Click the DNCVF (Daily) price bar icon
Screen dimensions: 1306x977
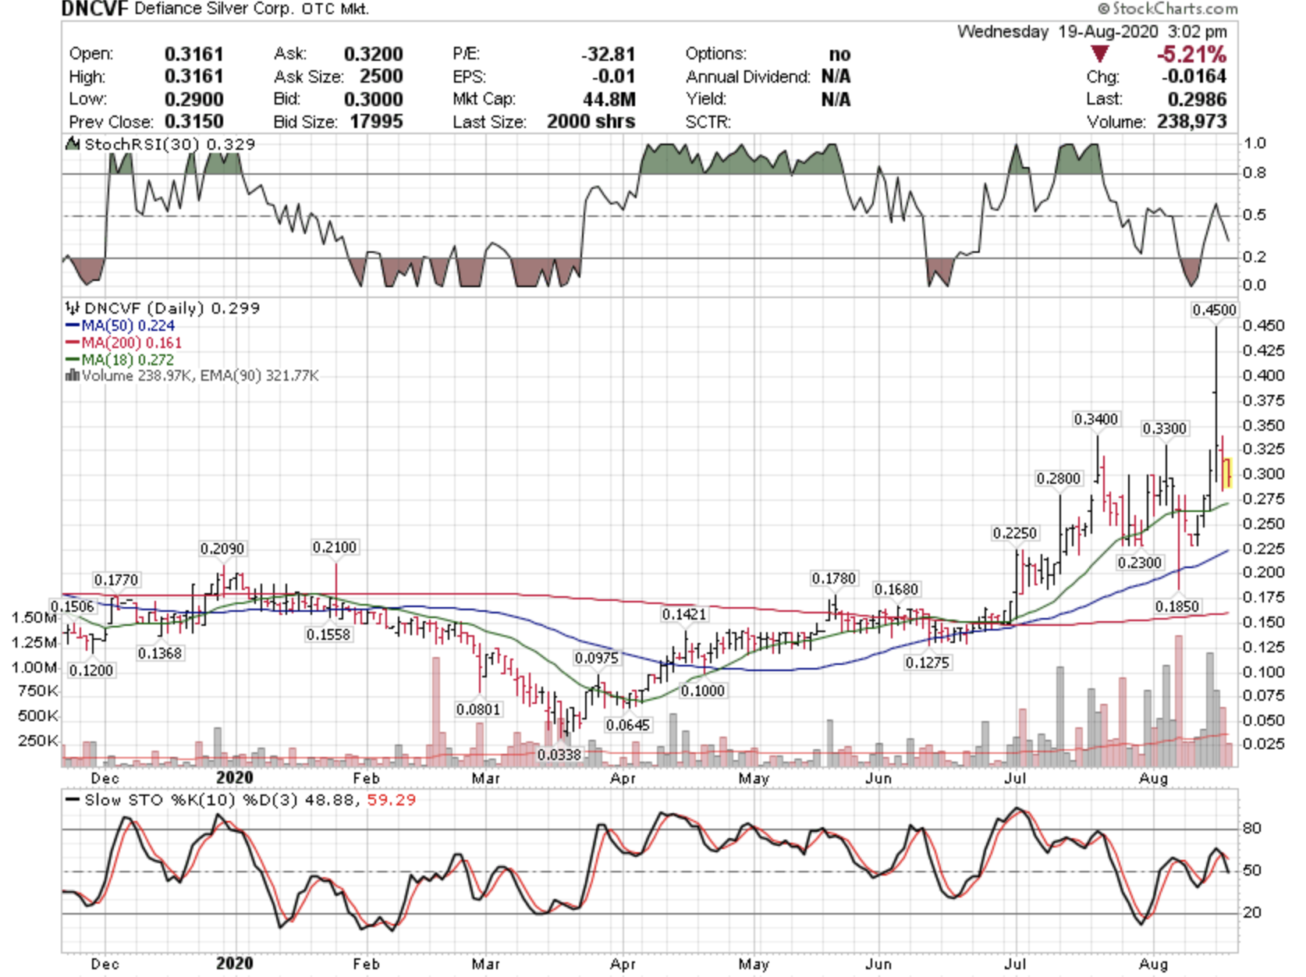73,308
